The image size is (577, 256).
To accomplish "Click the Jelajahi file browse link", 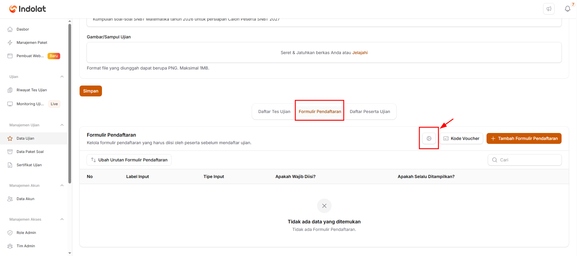I will [360, 53].
